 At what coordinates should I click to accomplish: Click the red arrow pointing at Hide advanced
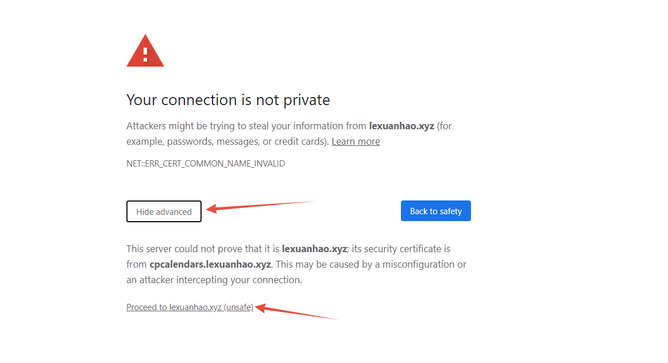260,206
